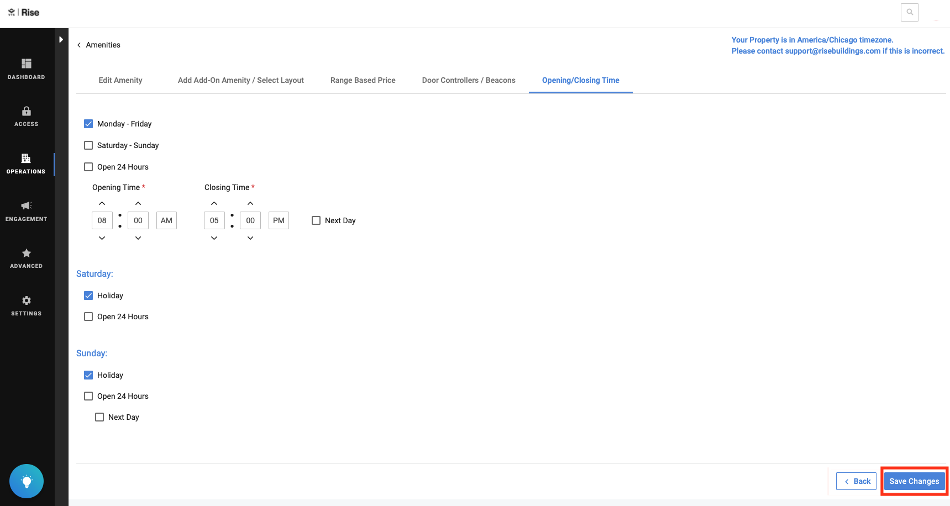Uncheck the Sunday Holiday checkbox

pyautogui.click(x=88, y=375)
